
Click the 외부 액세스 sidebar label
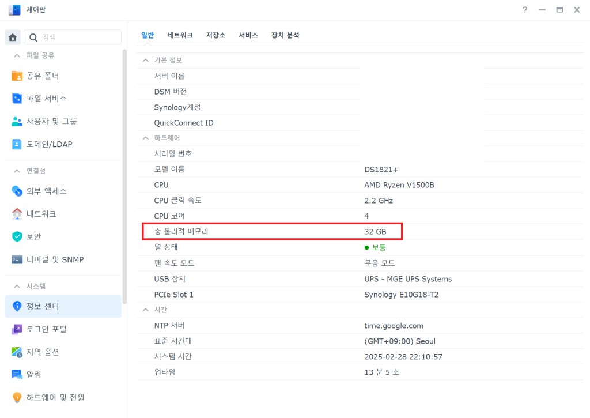[46, 191]
